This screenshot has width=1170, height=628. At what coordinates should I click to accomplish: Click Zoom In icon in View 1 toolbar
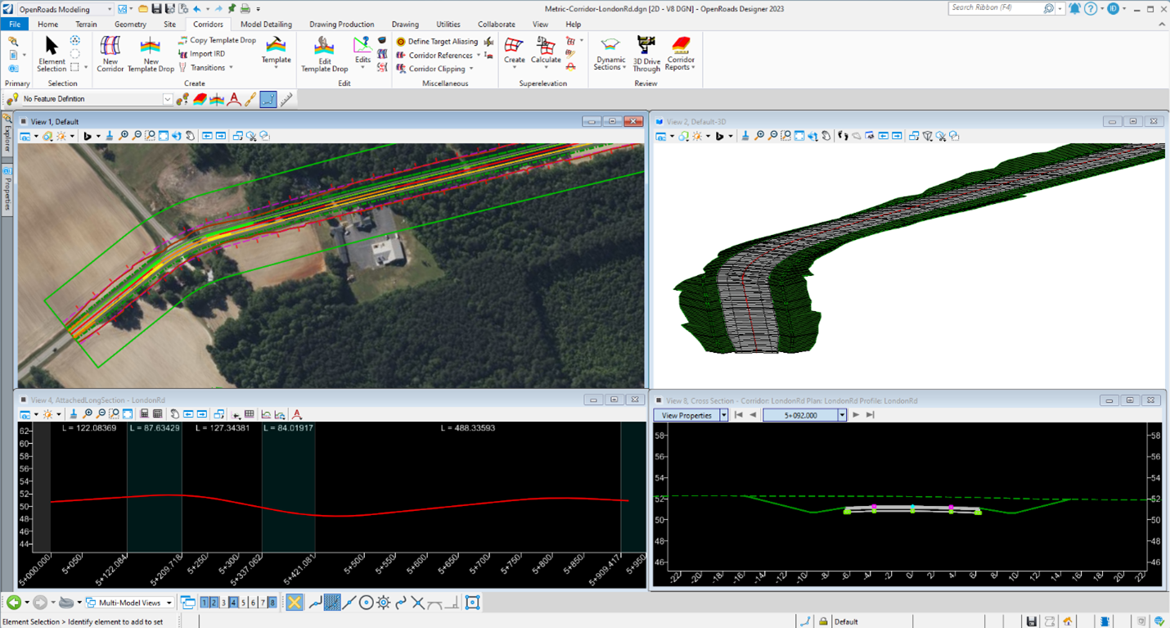tap(124, 136)
